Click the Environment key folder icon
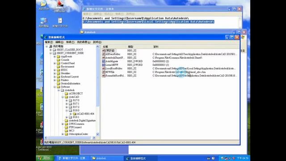Screen dimensions: 286x161 59,67
